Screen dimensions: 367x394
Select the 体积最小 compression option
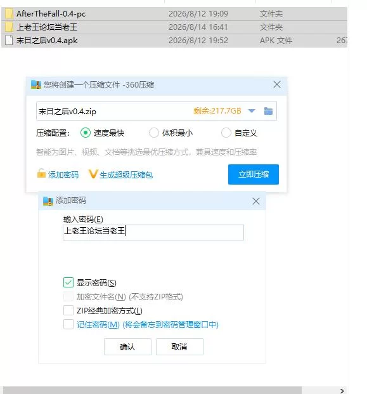[154, 133]
